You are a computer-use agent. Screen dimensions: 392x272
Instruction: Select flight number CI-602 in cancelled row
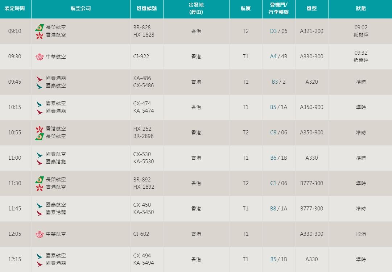141,234
